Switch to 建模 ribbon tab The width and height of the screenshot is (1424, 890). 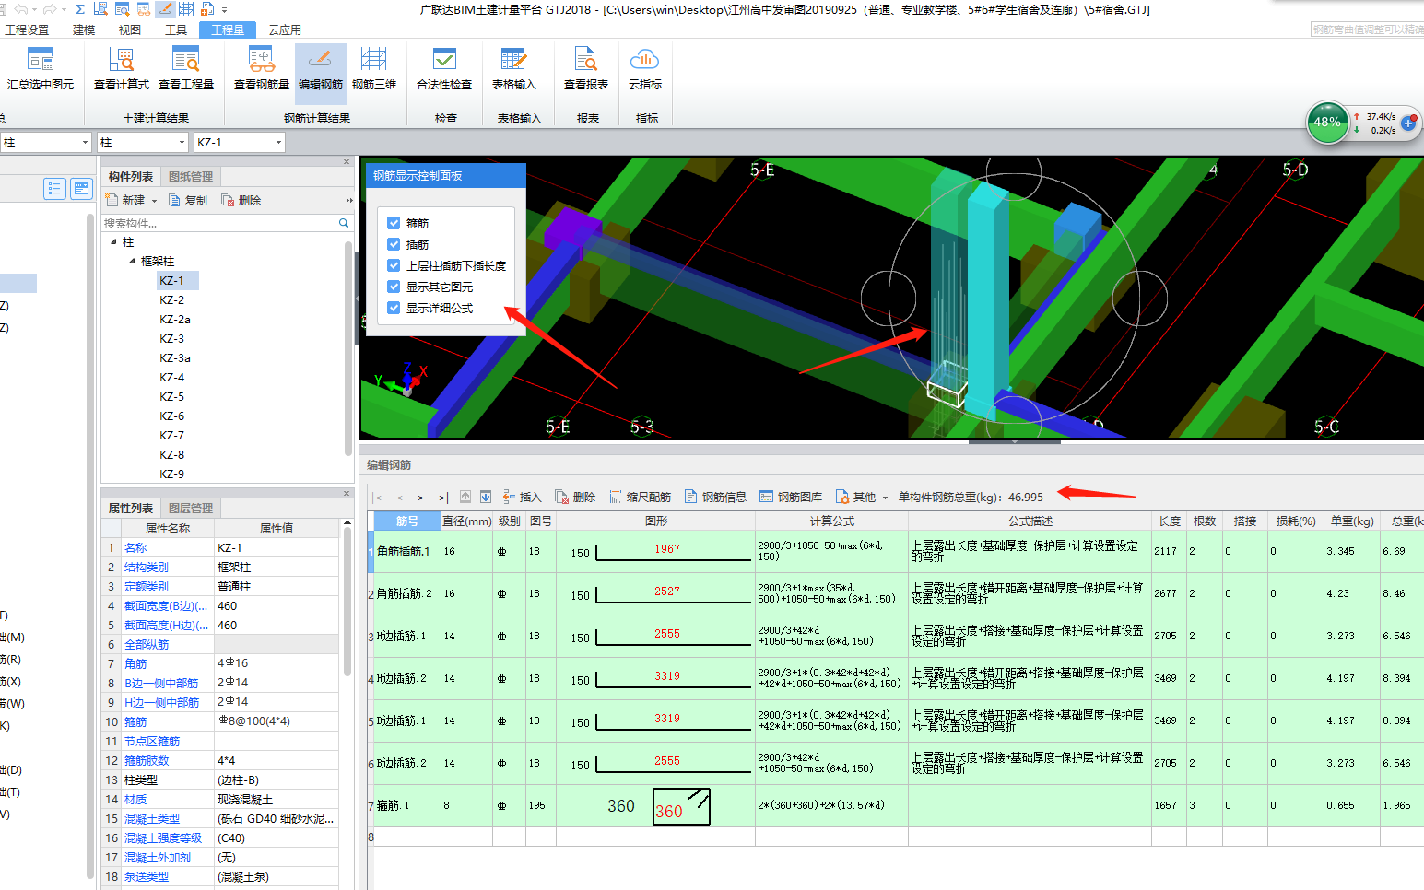point(84,29)
